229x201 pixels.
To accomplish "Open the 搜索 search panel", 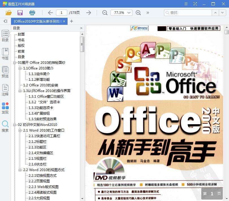I will coord(5,126).
